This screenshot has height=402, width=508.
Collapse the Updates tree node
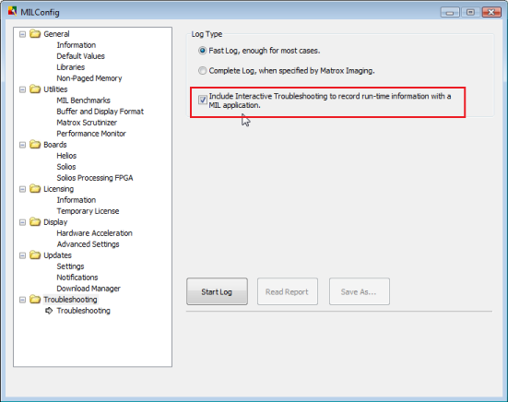tap(22, 255)
